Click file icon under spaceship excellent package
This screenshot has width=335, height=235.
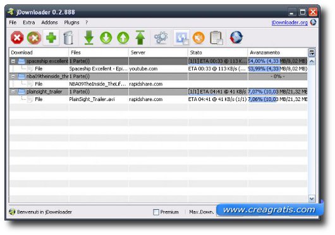pos(30,69)
